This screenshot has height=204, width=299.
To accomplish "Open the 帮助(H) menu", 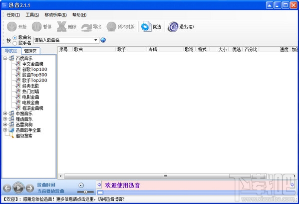I will point(79,15).
